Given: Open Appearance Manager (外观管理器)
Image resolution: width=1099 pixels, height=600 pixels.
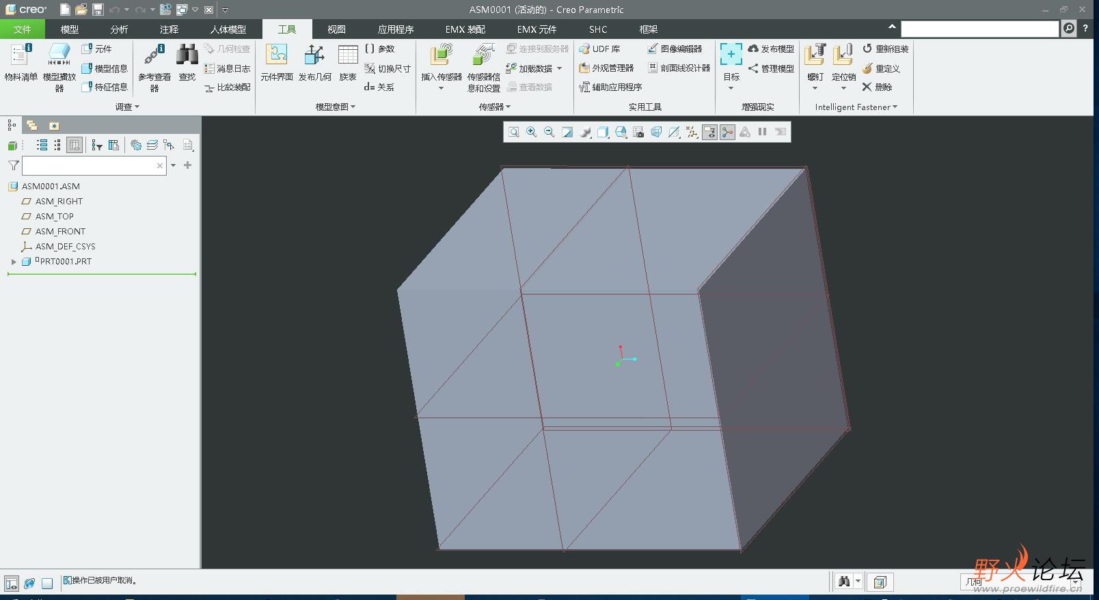Looking at the screenshot, I should 606,68.
